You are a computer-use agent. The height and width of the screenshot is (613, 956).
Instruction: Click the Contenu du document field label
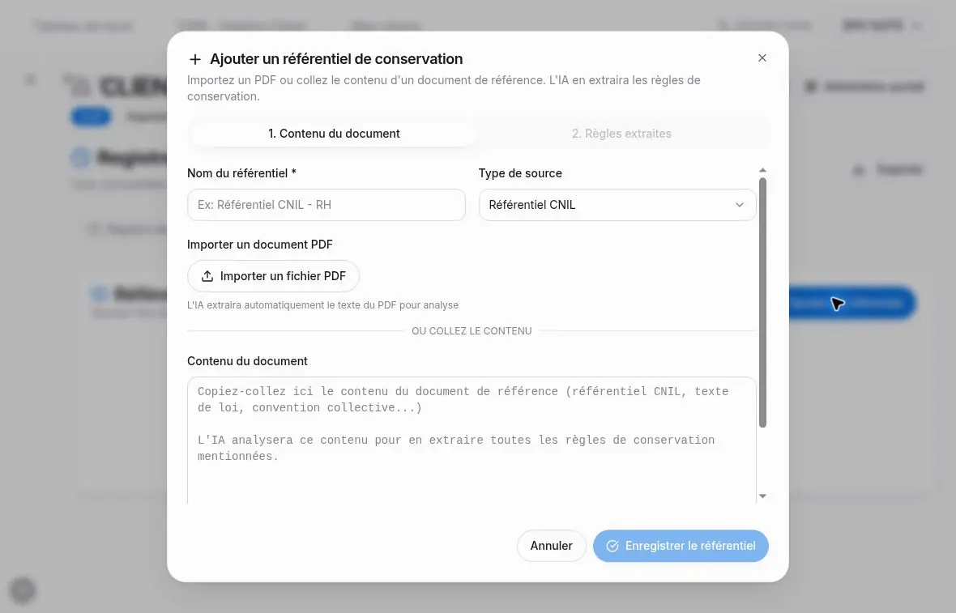click(x=247, y=360)
